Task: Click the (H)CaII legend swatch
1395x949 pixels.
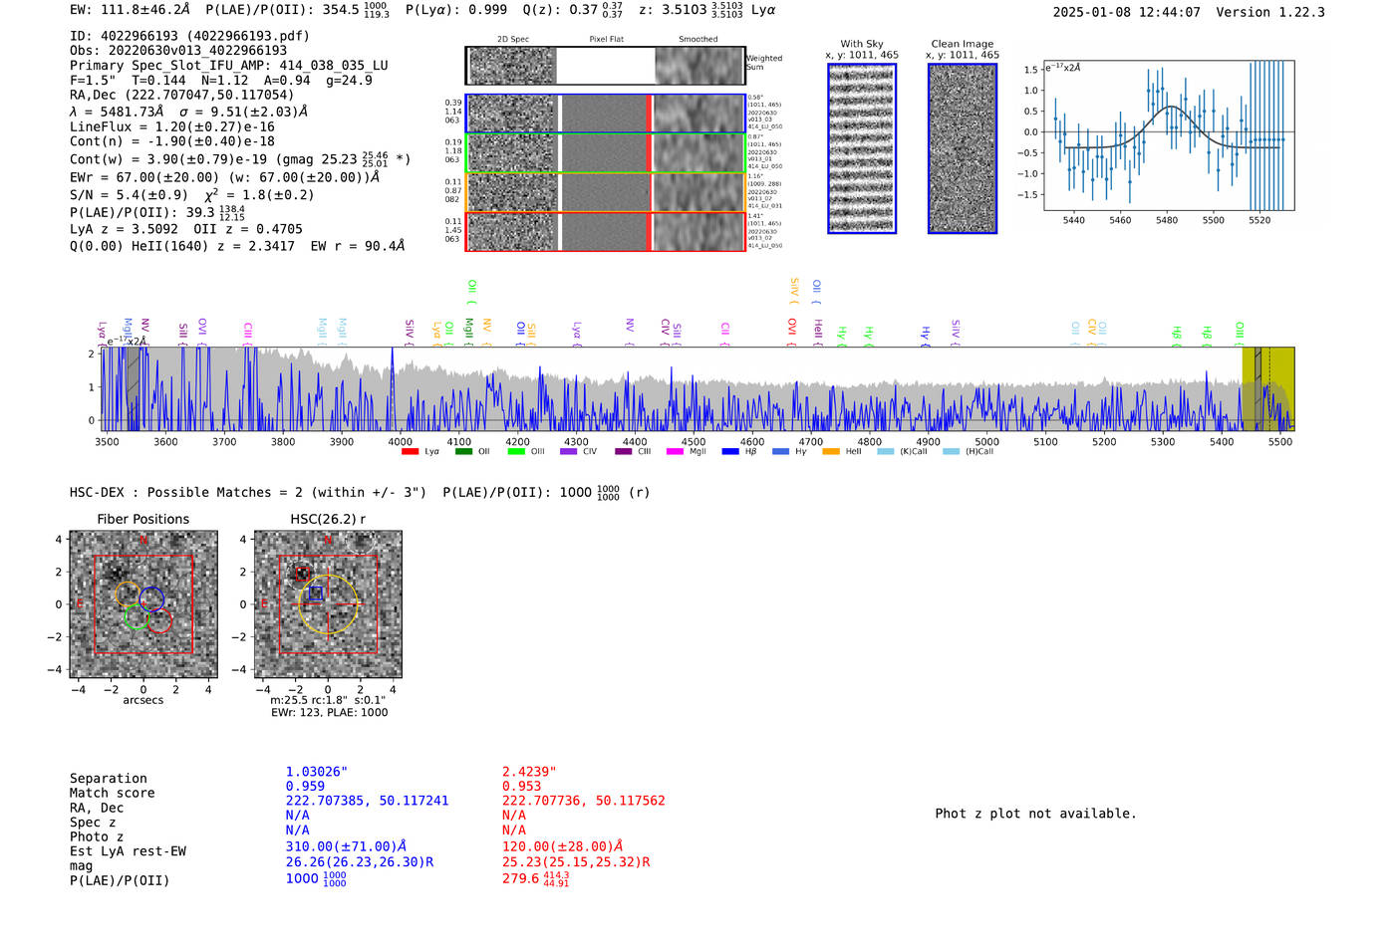Action: (951, 452)
